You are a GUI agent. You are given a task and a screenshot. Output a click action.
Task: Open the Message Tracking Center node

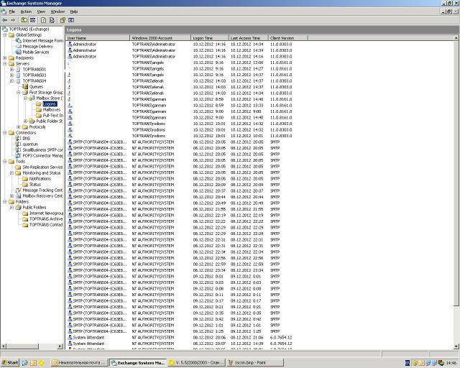[x=43, y=190]
